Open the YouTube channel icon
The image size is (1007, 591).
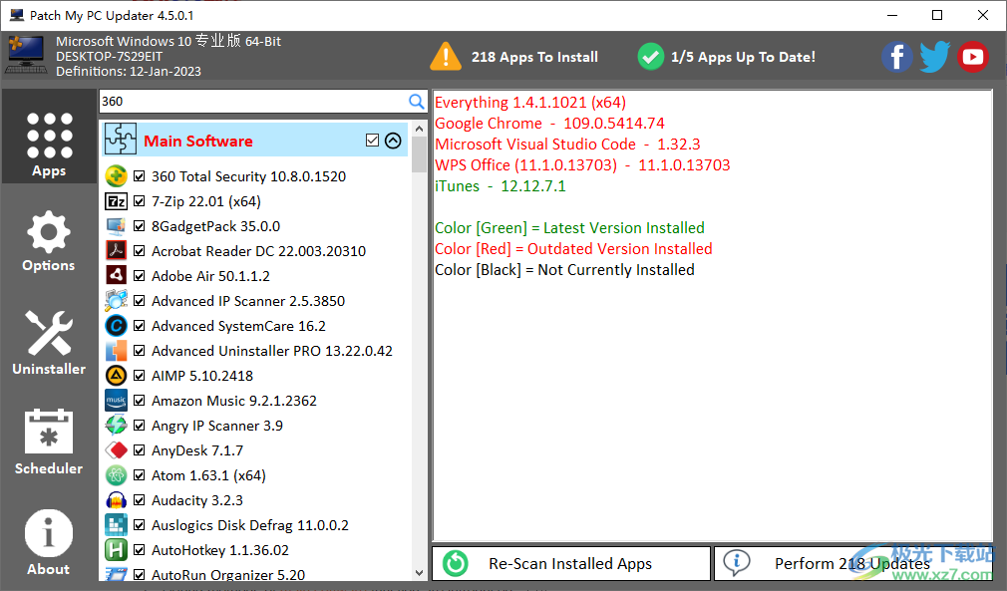point(972,57)
